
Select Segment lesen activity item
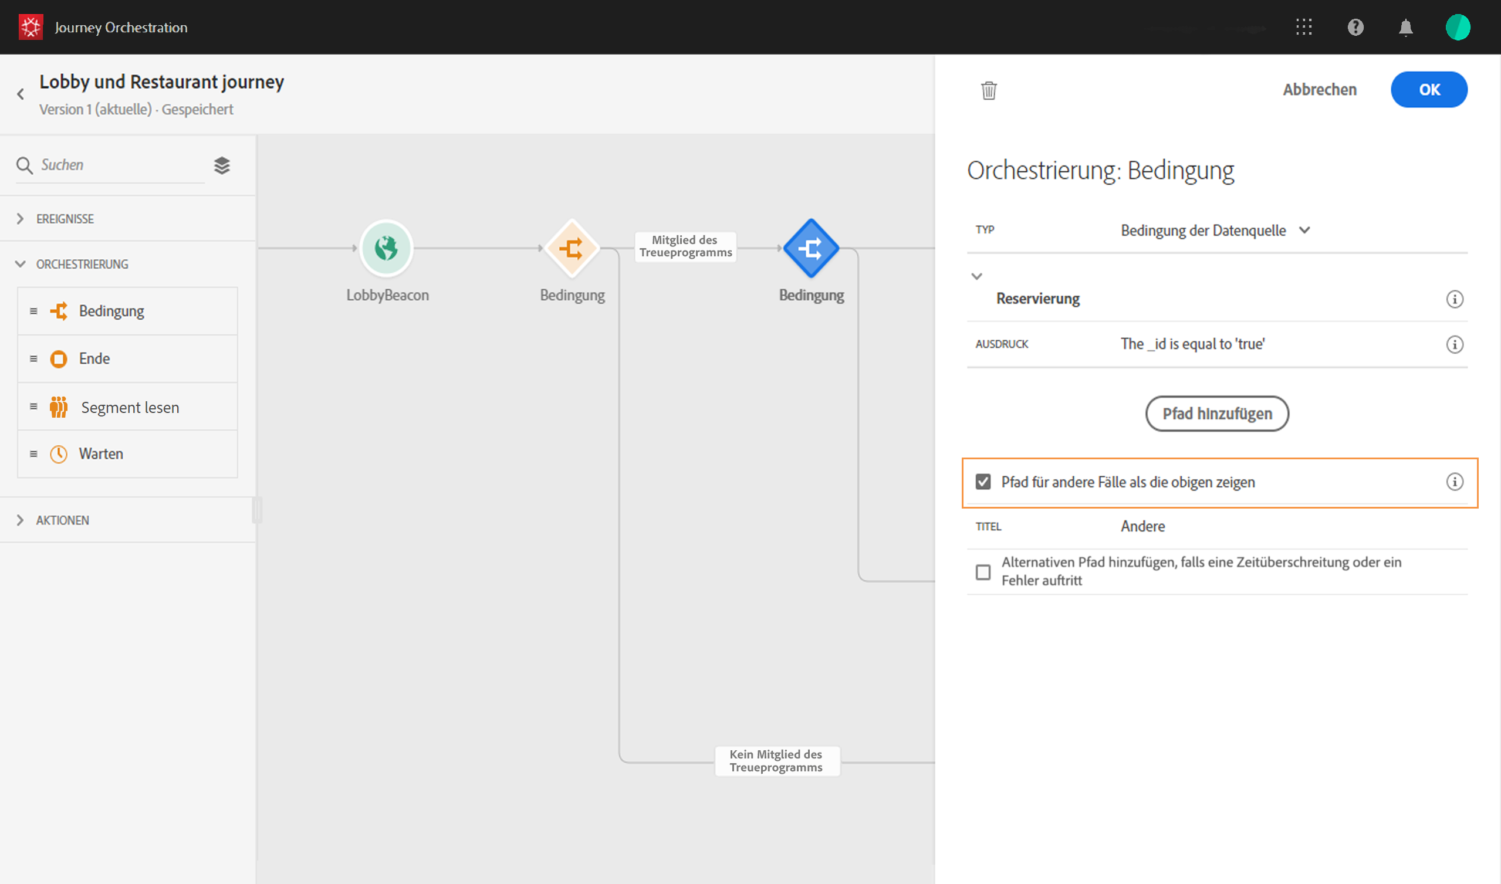(x=129, y=408)
